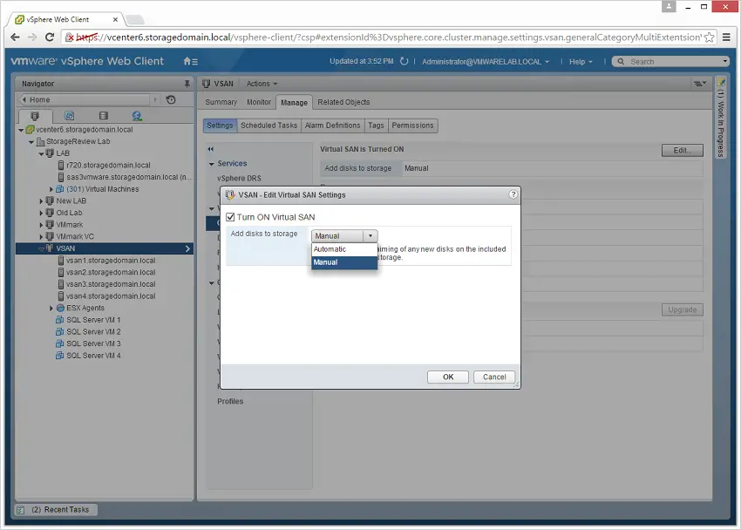
Task: Collapse the vcenter6.storagedomain.local tree node
Action: (21, 130)
